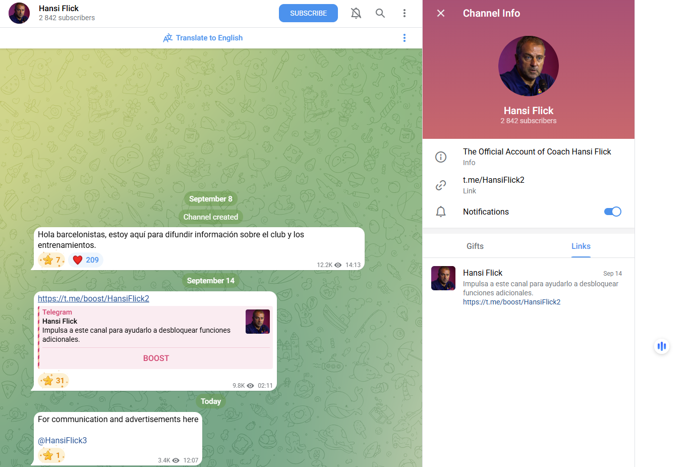The image size is (693, 467).
Task: Toggle the Notifications switch
Action: point(613,212)
